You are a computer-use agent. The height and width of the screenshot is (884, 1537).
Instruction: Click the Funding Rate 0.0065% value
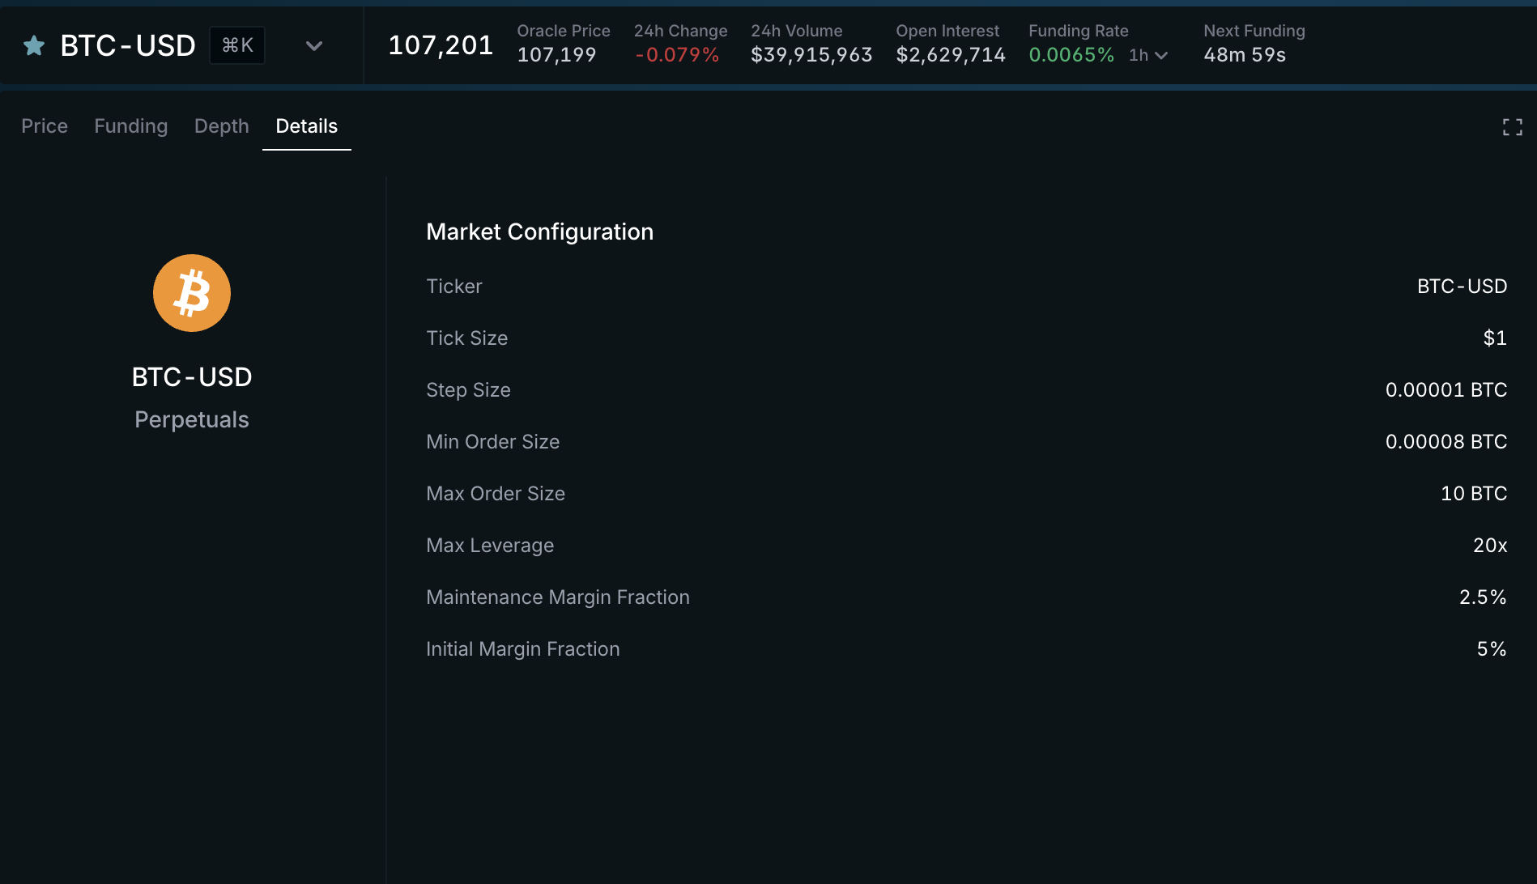click(x=1071, y=55)
